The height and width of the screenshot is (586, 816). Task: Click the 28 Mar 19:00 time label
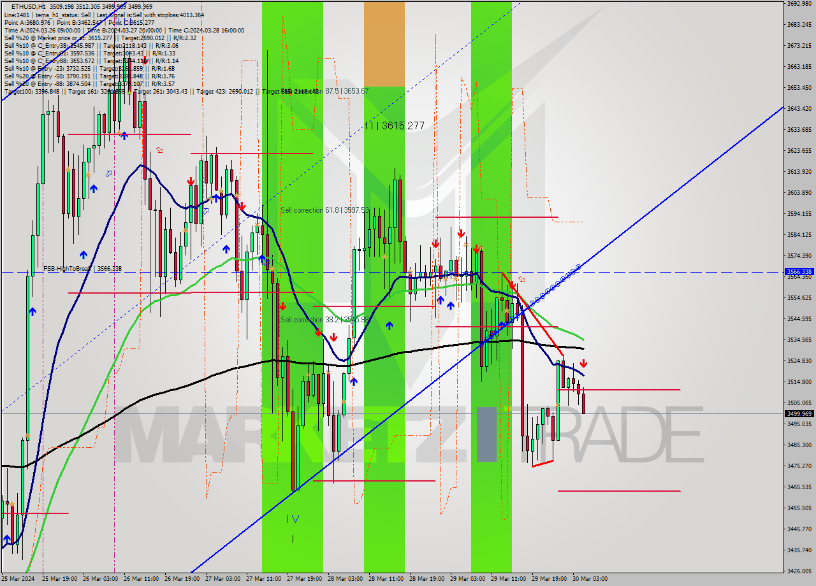coord(426,579)
